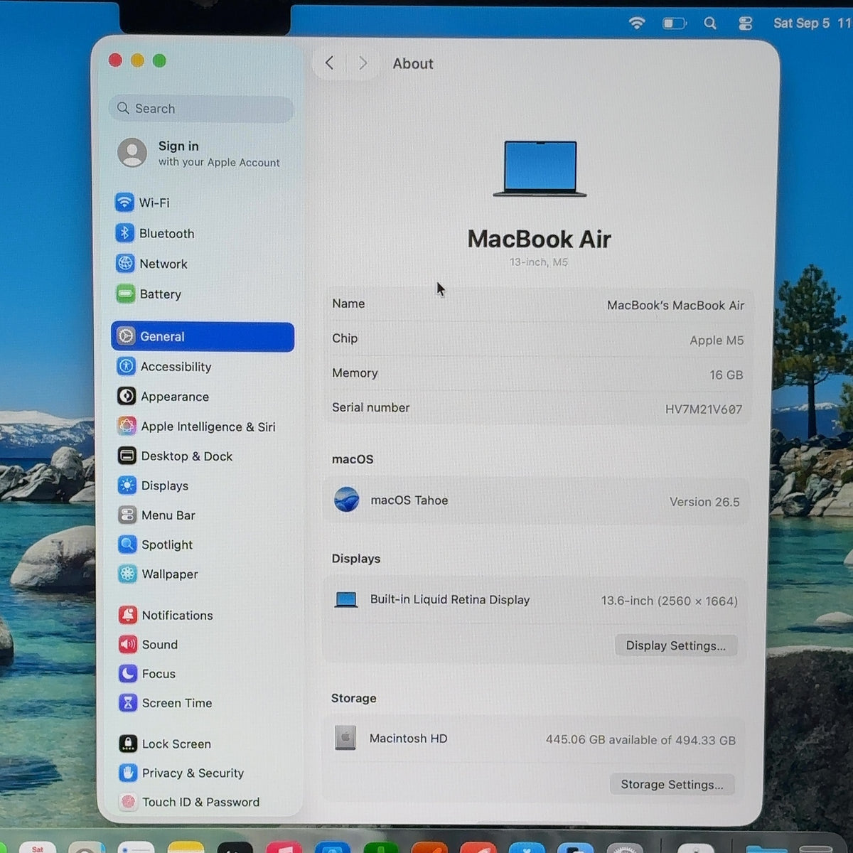Click 445.06 GB available of 494.33 GB
The height and width of the screenshot is (853, 853).
coord(640,740)
